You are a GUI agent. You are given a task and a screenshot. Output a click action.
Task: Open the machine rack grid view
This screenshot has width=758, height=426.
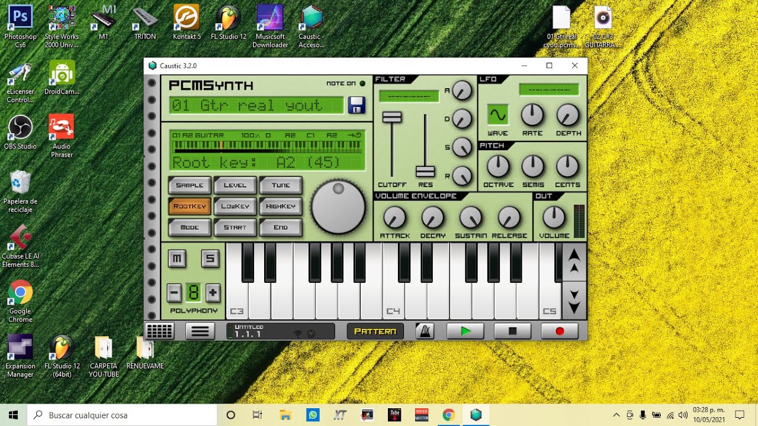pos(159,331)
